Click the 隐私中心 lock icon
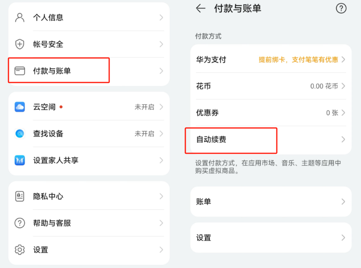The image size is (361, 268). [x=19, y=196]
